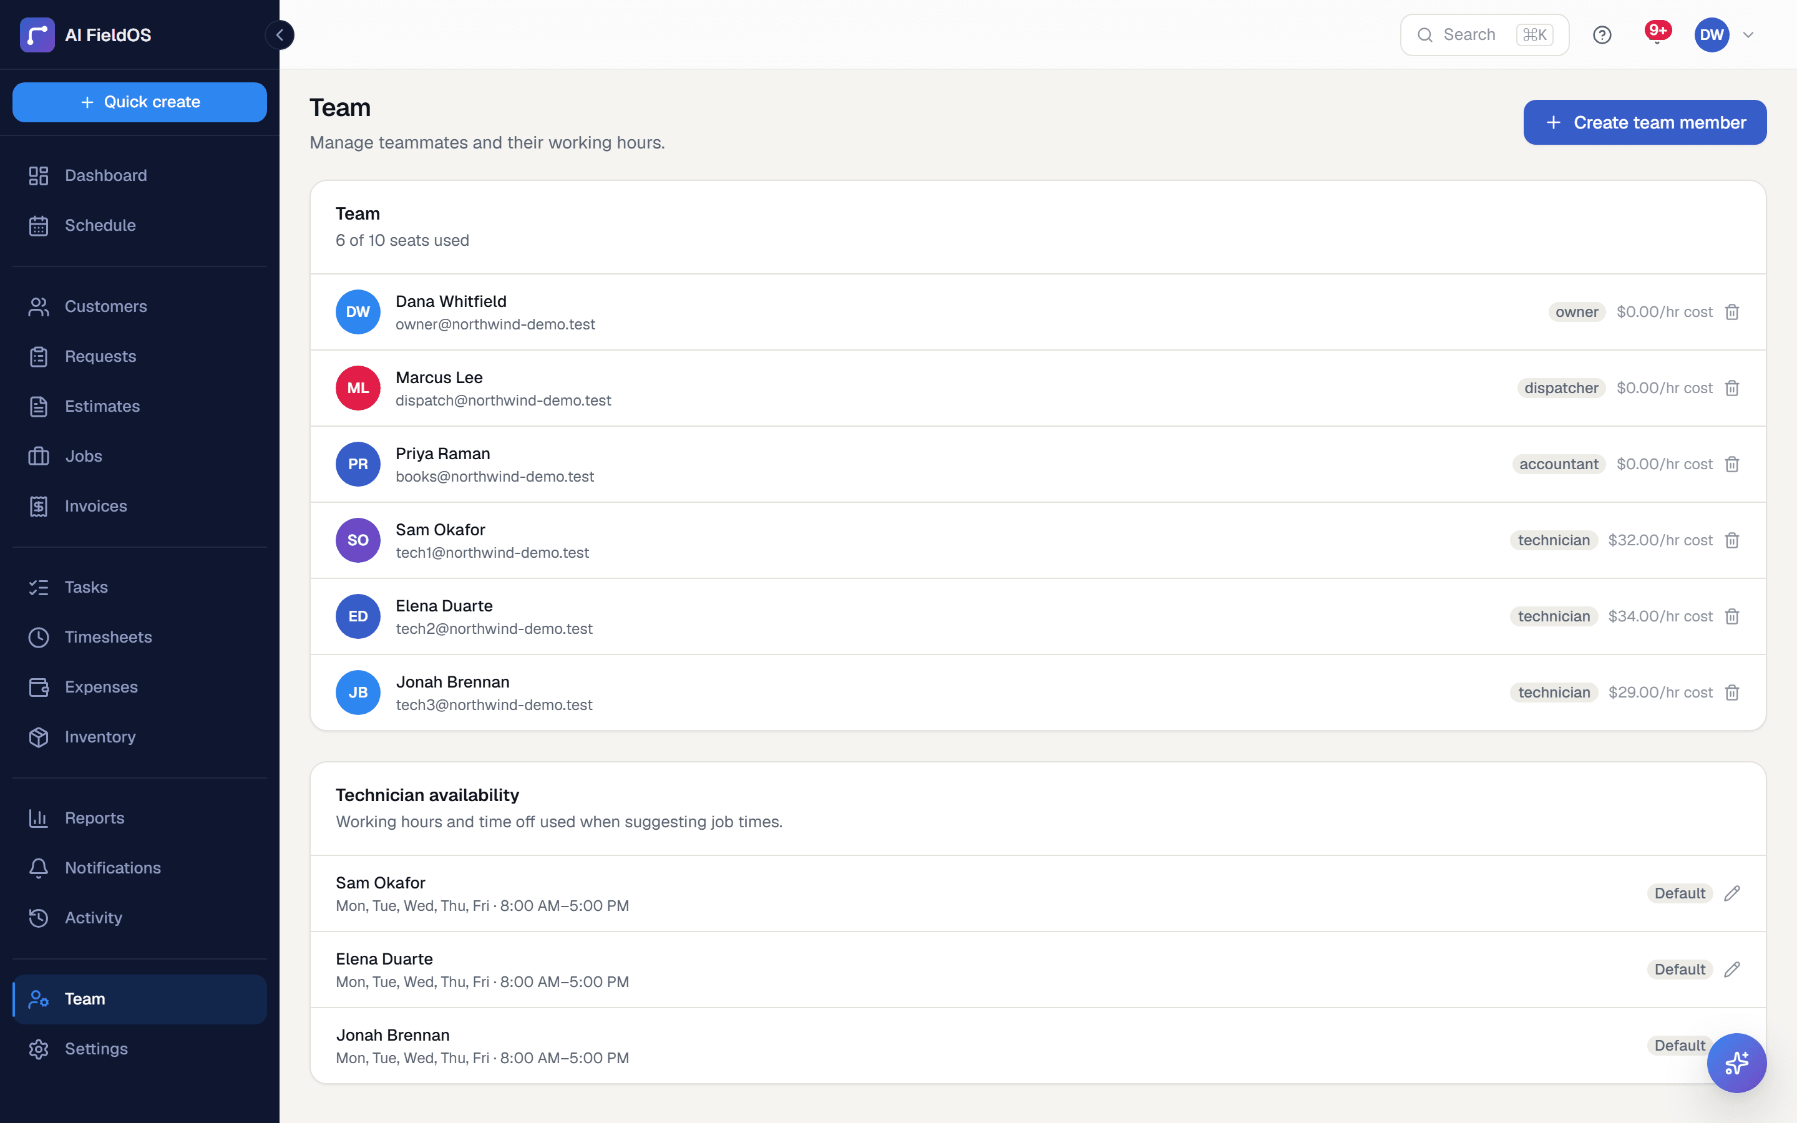Edit Elena Duarte availability pencil icon
The image size is (1797, 1123).
[x=1731, y=970]
